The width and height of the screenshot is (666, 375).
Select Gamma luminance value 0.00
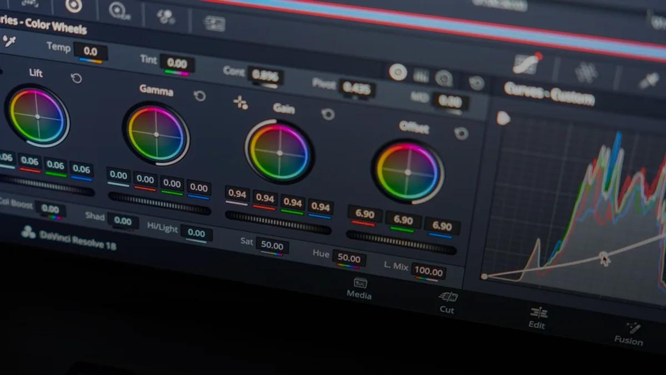pos(118,176)
